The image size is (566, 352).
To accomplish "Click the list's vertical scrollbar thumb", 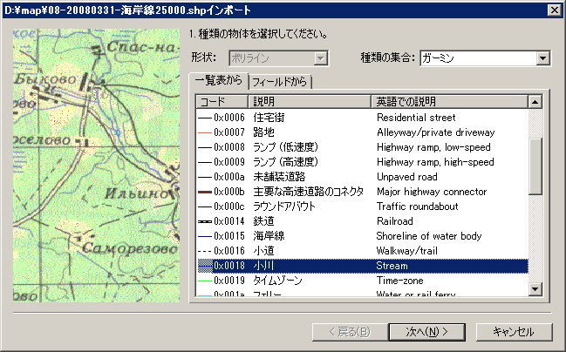I will point(535,166).
